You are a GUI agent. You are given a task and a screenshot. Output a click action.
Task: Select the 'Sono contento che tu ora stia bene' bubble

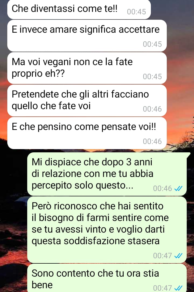[107, 278]
